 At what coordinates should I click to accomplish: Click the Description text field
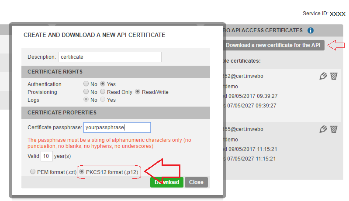[110, 57]
